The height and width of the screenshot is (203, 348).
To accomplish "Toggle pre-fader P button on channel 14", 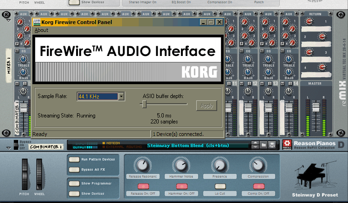I will 282,43.
